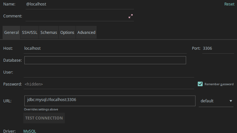Show the Advanced tab
Screen dimensions: 237x133
[x=86, y=33]
